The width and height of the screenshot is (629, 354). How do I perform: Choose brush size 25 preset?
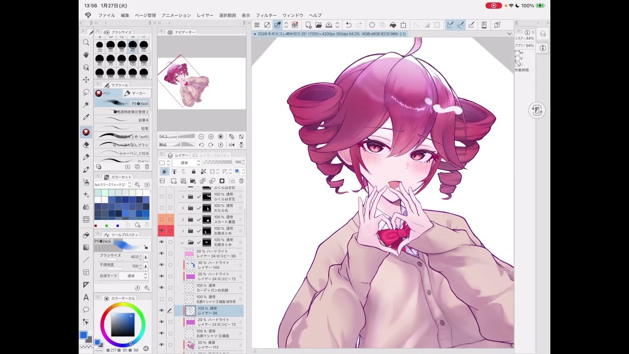(x=111, y=46)
